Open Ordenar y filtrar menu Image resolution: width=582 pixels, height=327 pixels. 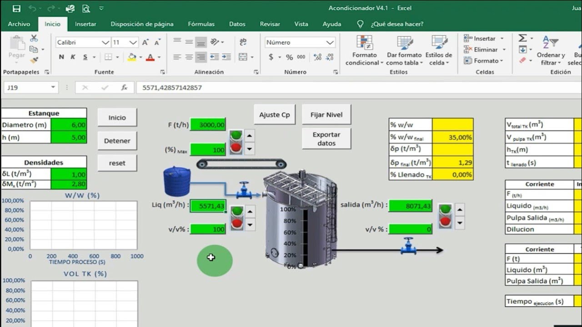[551, 51]
